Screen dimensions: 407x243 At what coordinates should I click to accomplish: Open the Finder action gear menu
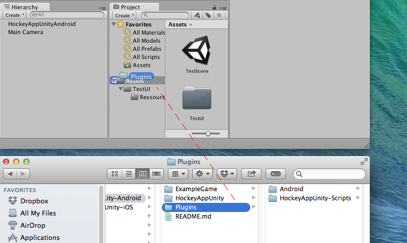[x=202, y=174]
